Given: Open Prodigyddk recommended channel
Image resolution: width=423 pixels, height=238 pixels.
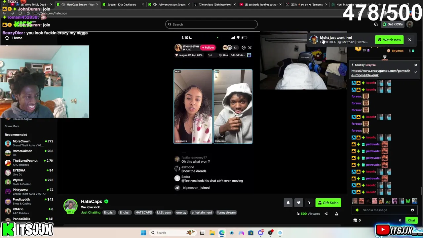Looking at the screenshot, I should (x=29, y=201).
